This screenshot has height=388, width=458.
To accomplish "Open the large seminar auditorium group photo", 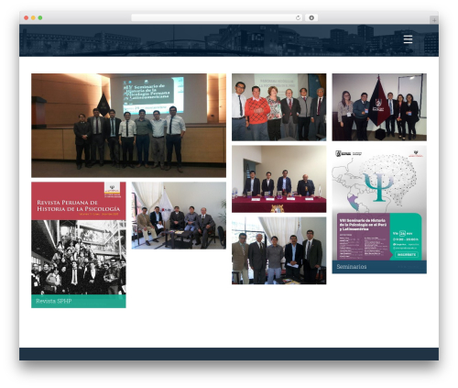I will (x=128, y=126).
